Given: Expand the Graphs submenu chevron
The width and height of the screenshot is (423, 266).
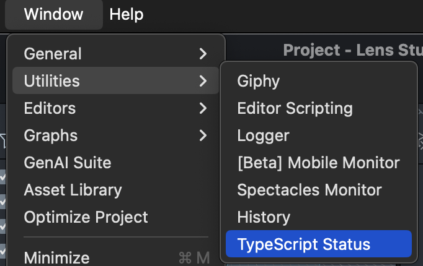Looking at the screenshot, I should coord(203,135).
